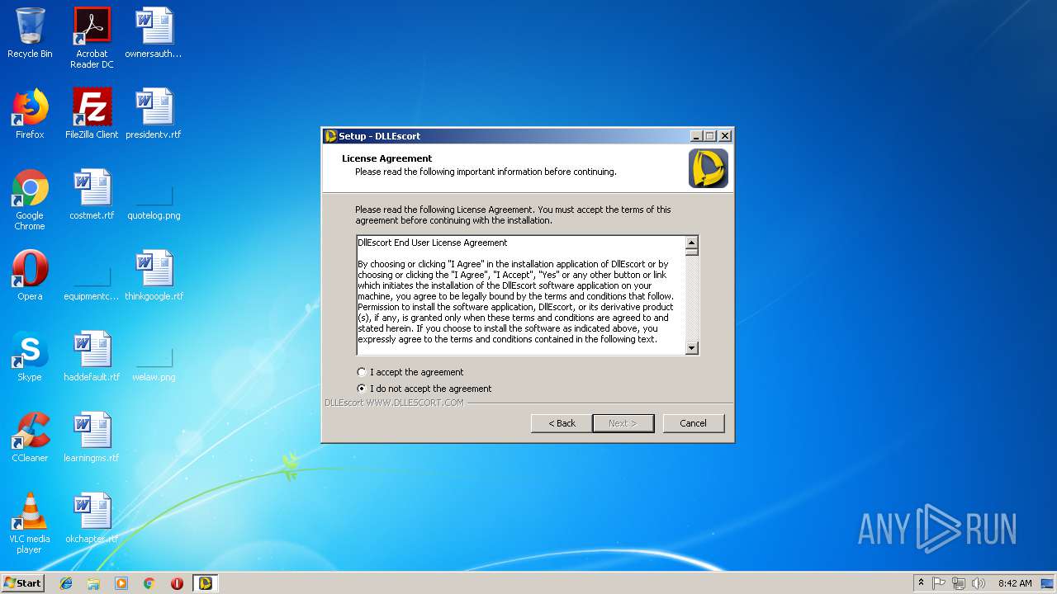Screen dimensions: 1057x594
Task: Show hidden system tray icons
Action: (921, 583)
